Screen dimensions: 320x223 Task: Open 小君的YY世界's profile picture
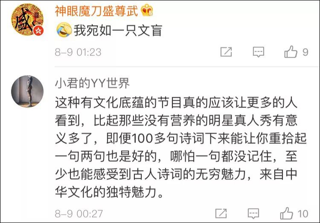point(27,91)
